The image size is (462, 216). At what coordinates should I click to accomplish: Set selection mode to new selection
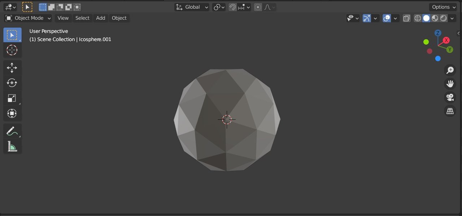pyautogui.click(x=43, y=7)
